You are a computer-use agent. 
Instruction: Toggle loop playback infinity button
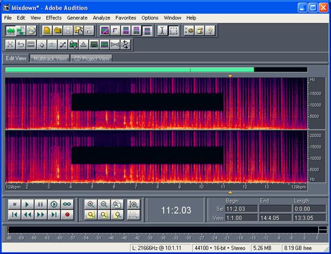[x=67, y=205]
